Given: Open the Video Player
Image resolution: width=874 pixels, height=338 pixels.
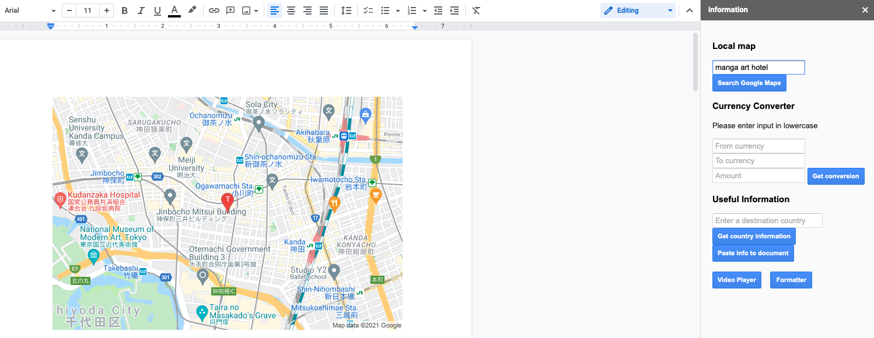Looking at the screenshot, I should (x=737, y=280).
